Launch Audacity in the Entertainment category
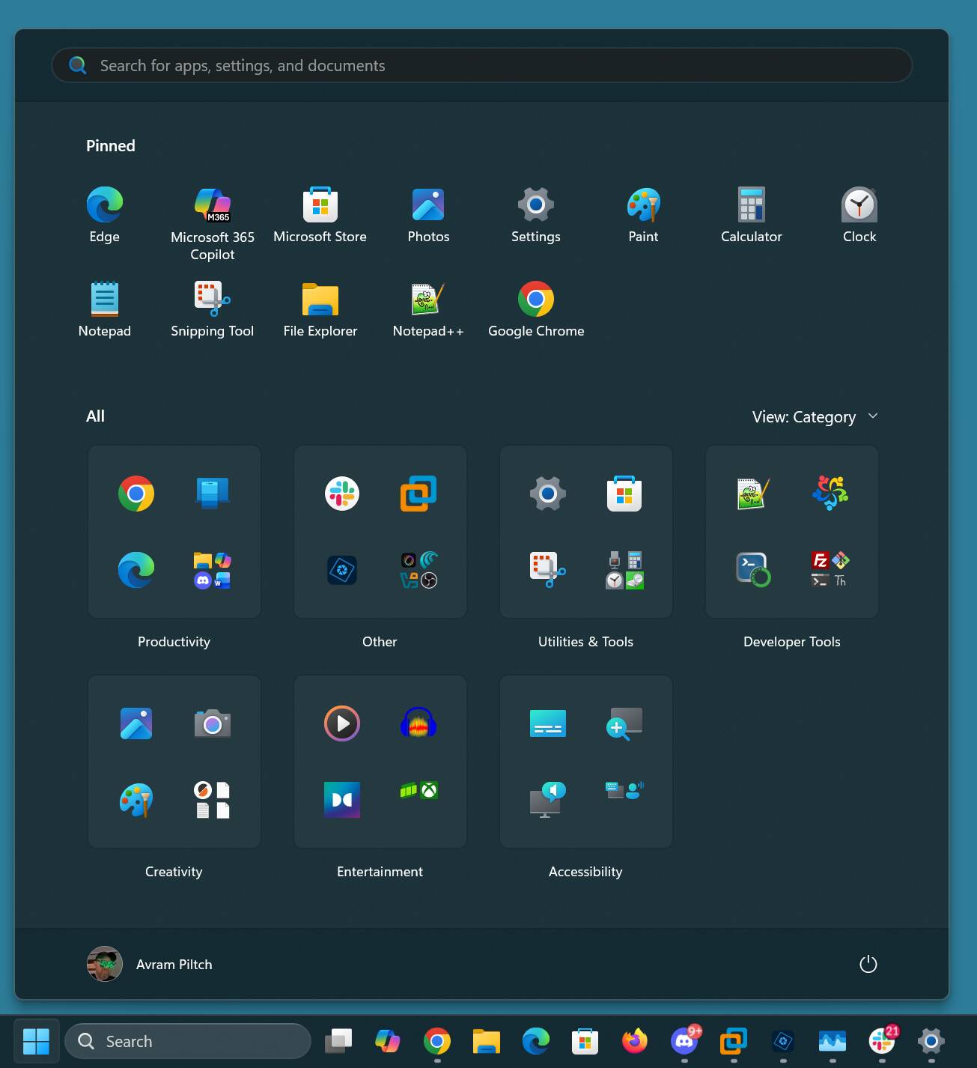This screenshot has height=1068, width=977. pos(419,724)
